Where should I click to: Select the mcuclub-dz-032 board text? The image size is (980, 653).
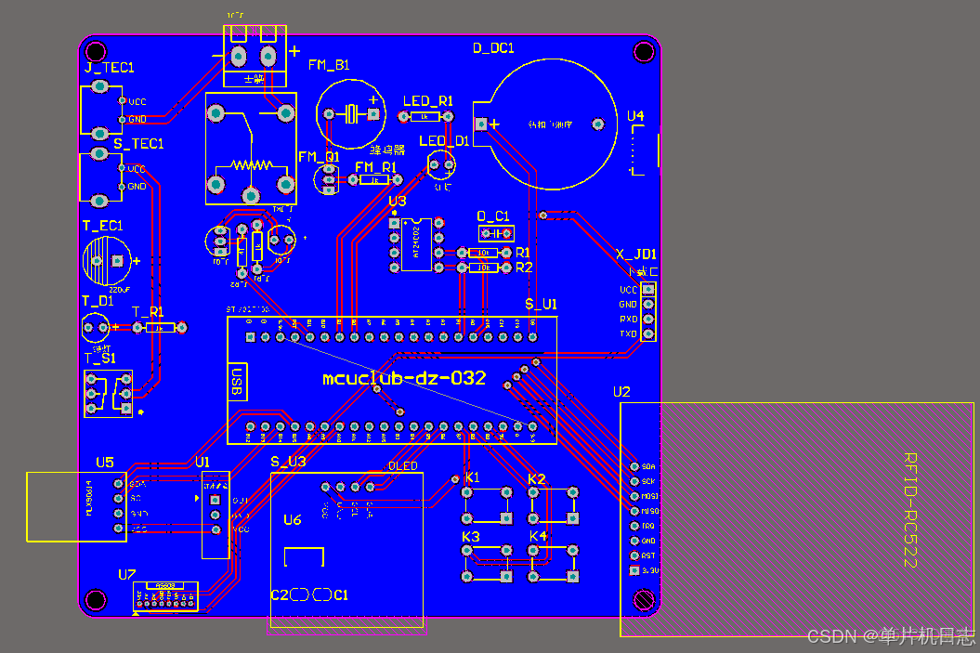point(404,378)
